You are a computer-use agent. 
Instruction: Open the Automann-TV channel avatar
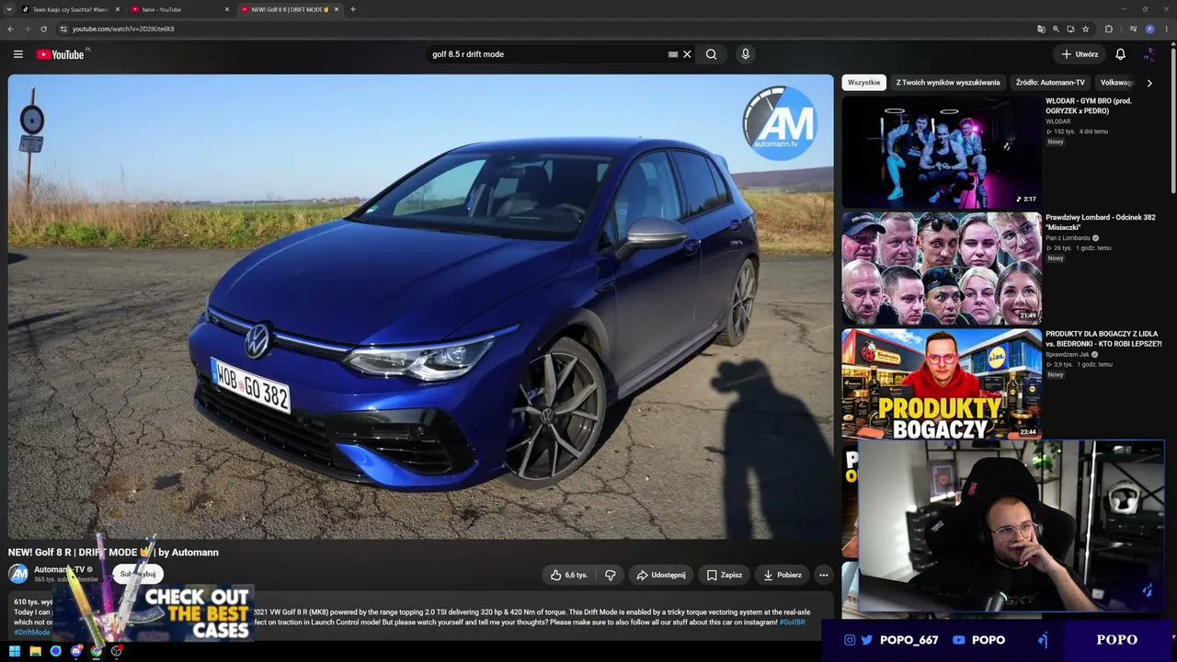(x=18, y=574)
